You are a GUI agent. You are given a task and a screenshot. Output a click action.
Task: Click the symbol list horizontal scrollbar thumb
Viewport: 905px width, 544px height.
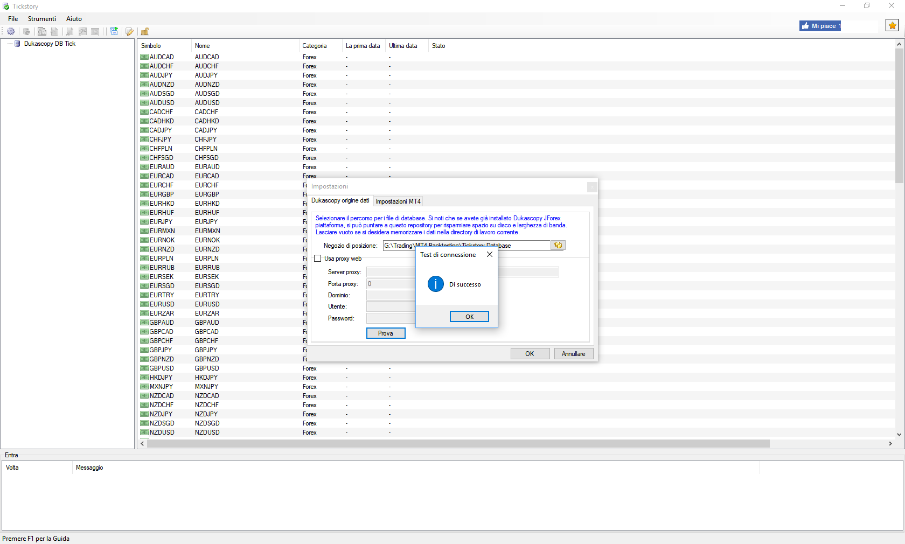tap(458, 444)
